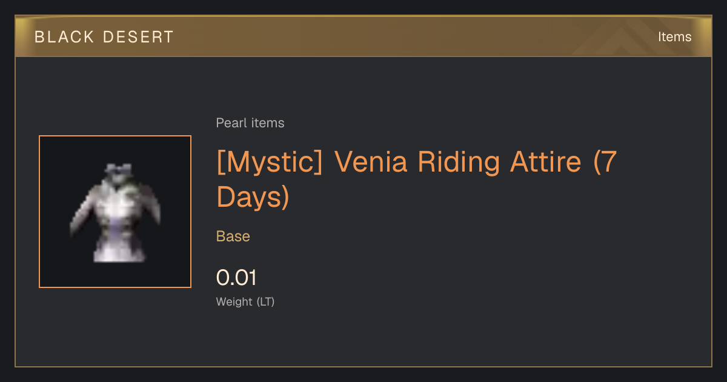Image resolution: width=727 pixels, height=382 pixels.
Task: Select the Base grade label
Action: 233,236
